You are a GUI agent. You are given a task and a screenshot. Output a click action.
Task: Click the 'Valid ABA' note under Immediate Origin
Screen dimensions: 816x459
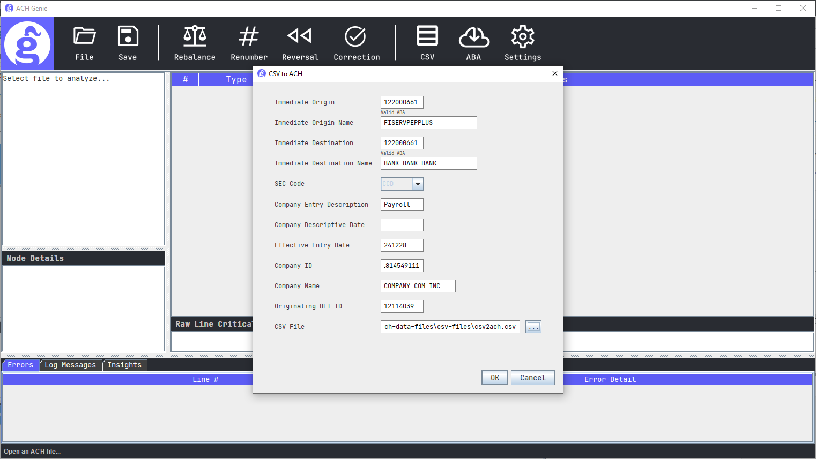[x=393, y=112]
